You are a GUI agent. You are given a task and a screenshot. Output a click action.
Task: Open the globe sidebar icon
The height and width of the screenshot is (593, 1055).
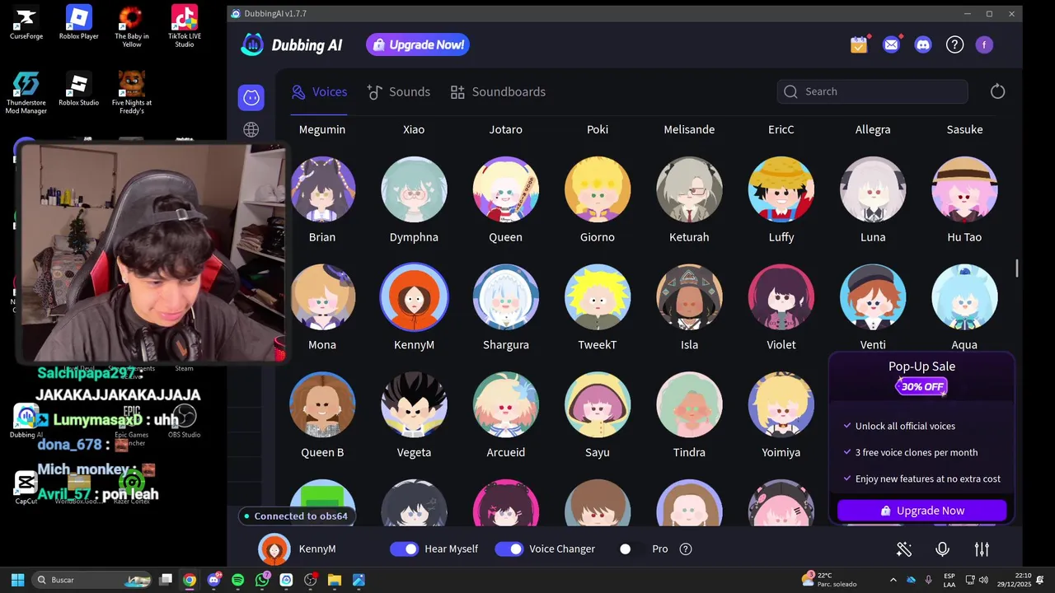[251, 129]
